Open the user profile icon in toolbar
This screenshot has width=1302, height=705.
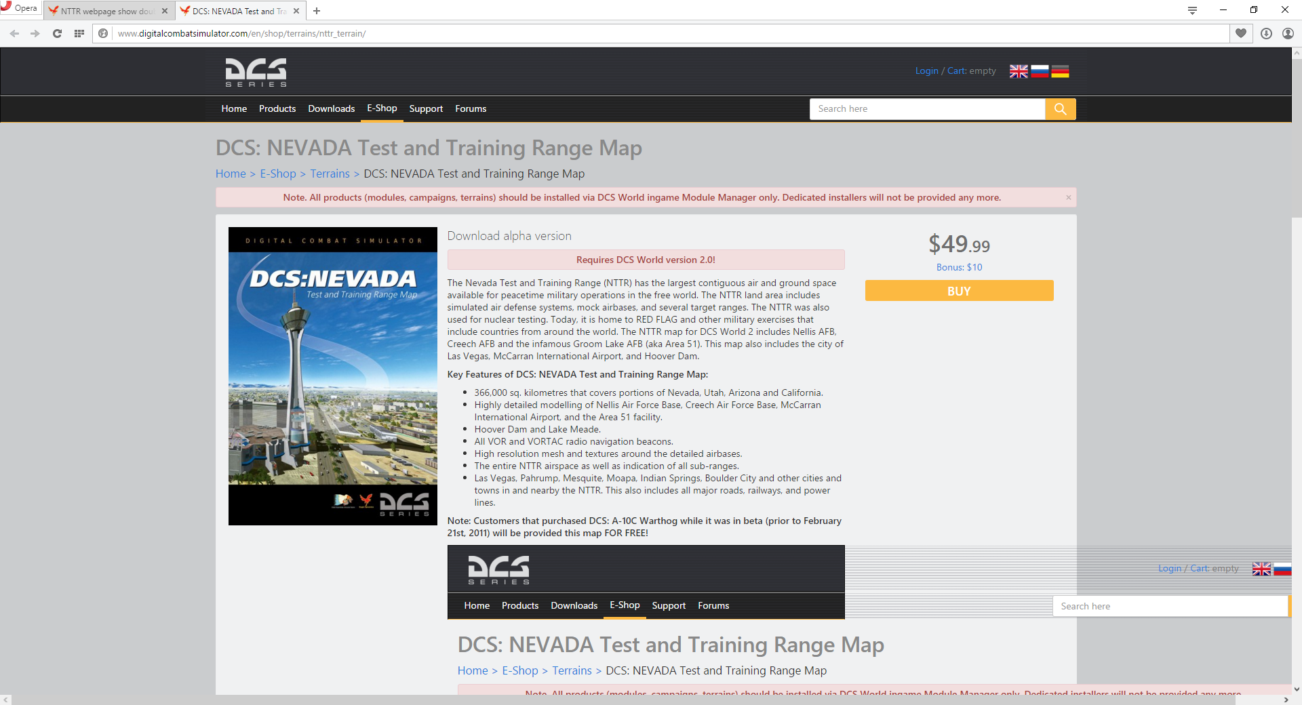(1288, 33)
